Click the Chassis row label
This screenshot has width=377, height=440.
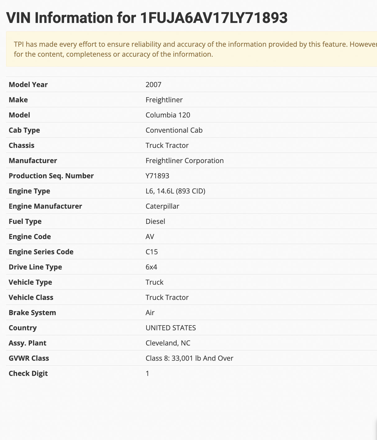pyautogui.click(x=21, y=145)
